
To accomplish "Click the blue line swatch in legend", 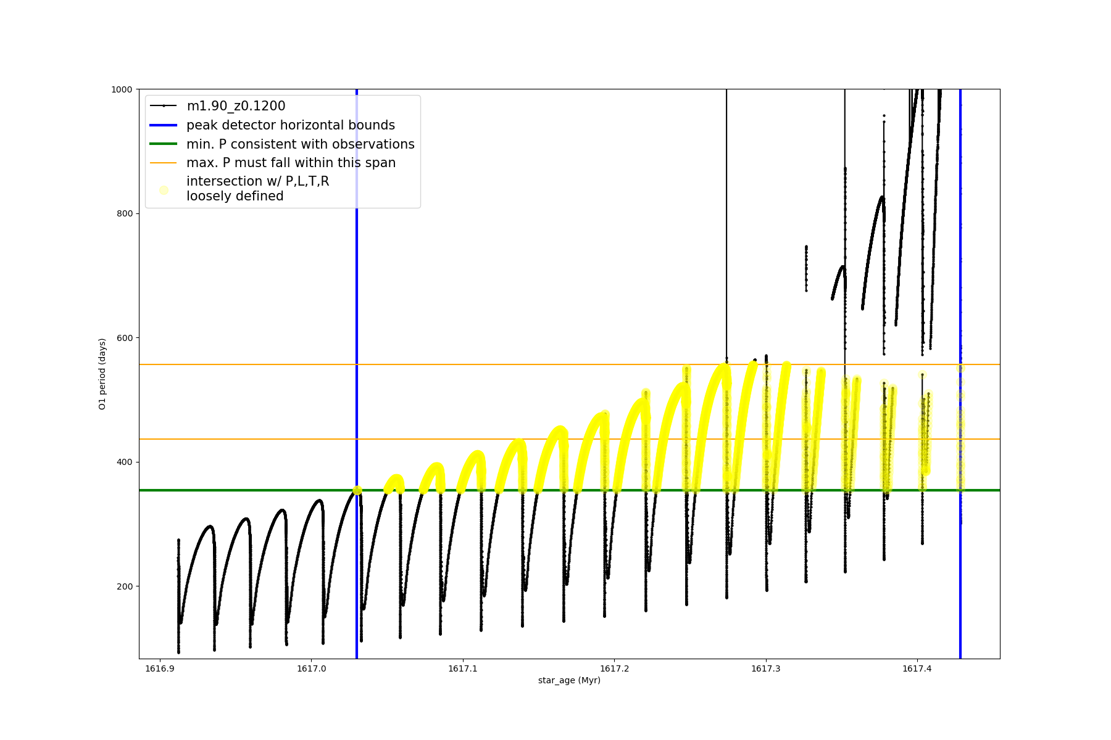I will tap(164, 125).
